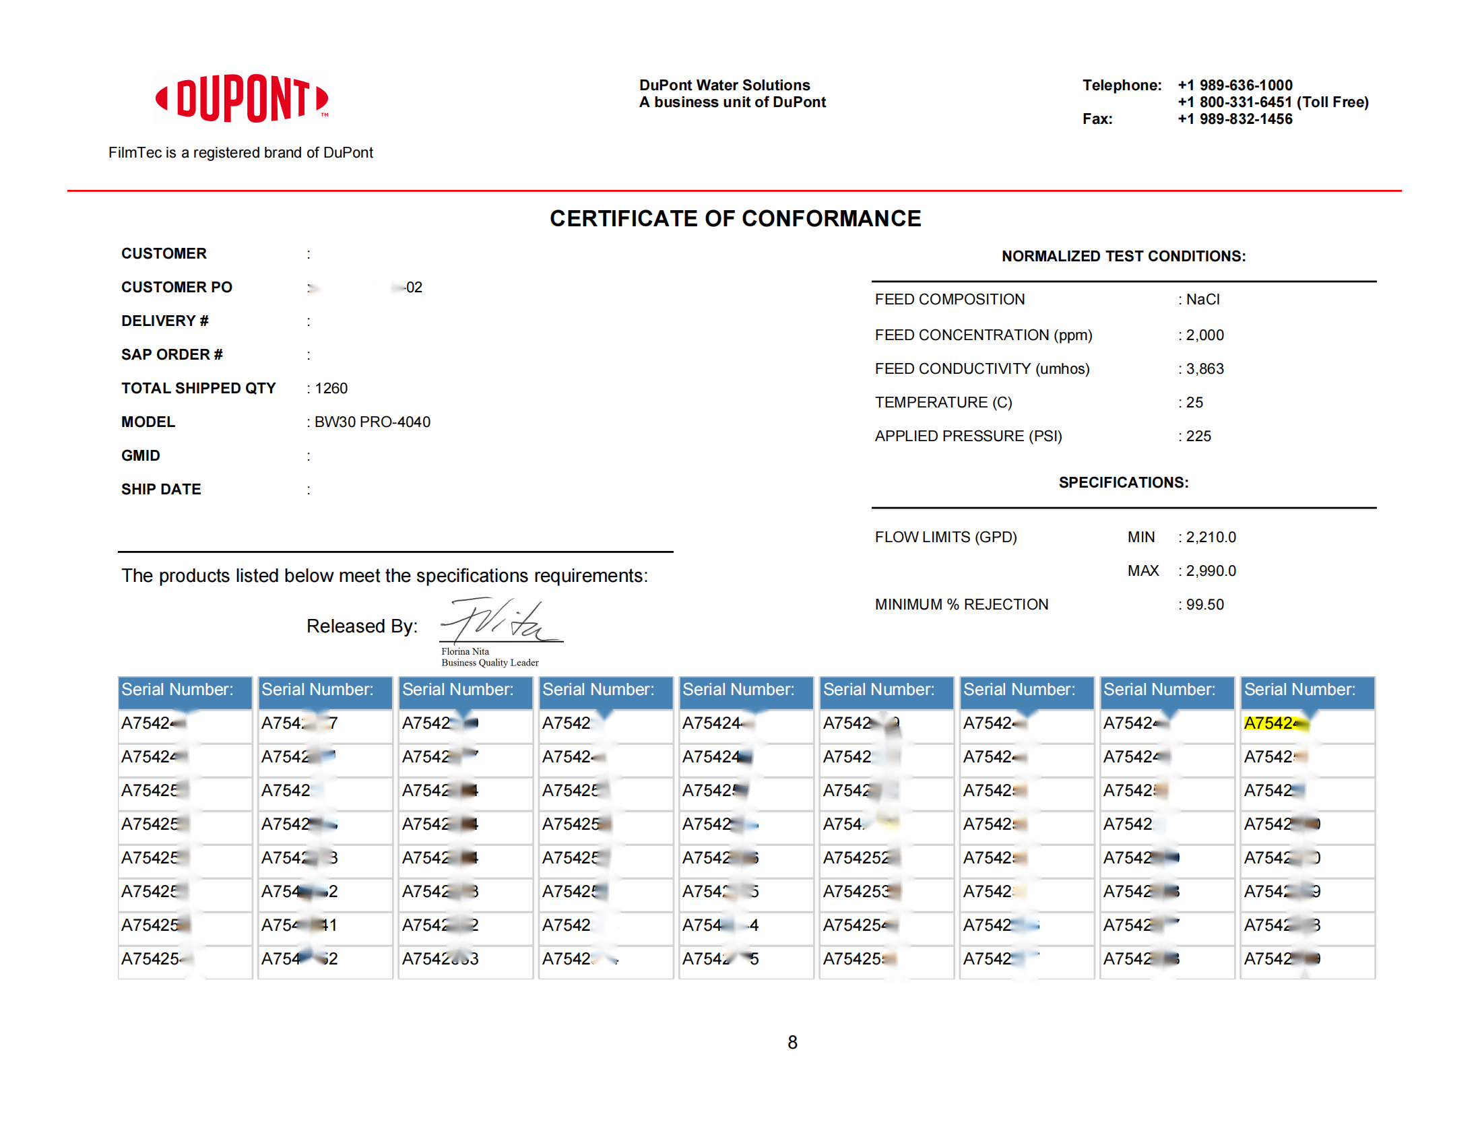Click the red DuPont logo

click(x=242, y=98)
